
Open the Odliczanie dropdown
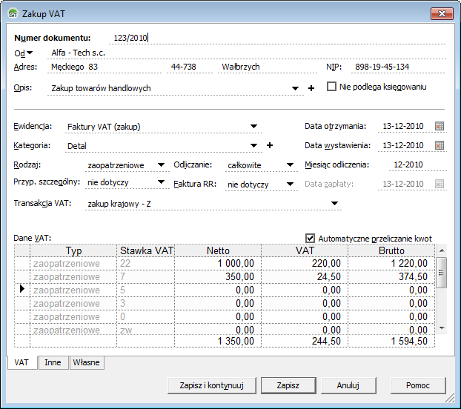point(291,165)
